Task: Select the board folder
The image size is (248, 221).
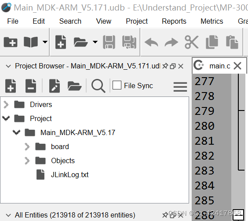Action: 60,147
